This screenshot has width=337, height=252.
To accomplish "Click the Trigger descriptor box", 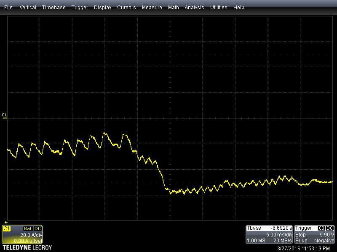I will [x=315, y=234].
